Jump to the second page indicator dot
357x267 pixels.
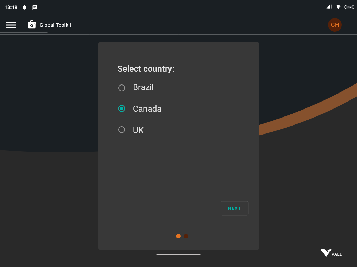pyautogui.click(x=186, y=236)
